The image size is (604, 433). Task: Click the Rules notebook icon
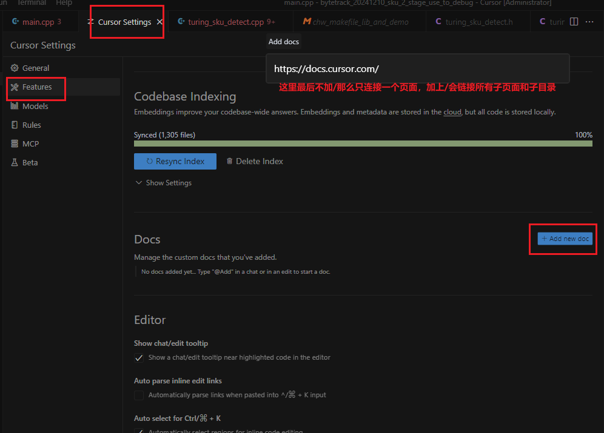pos(15,125)
